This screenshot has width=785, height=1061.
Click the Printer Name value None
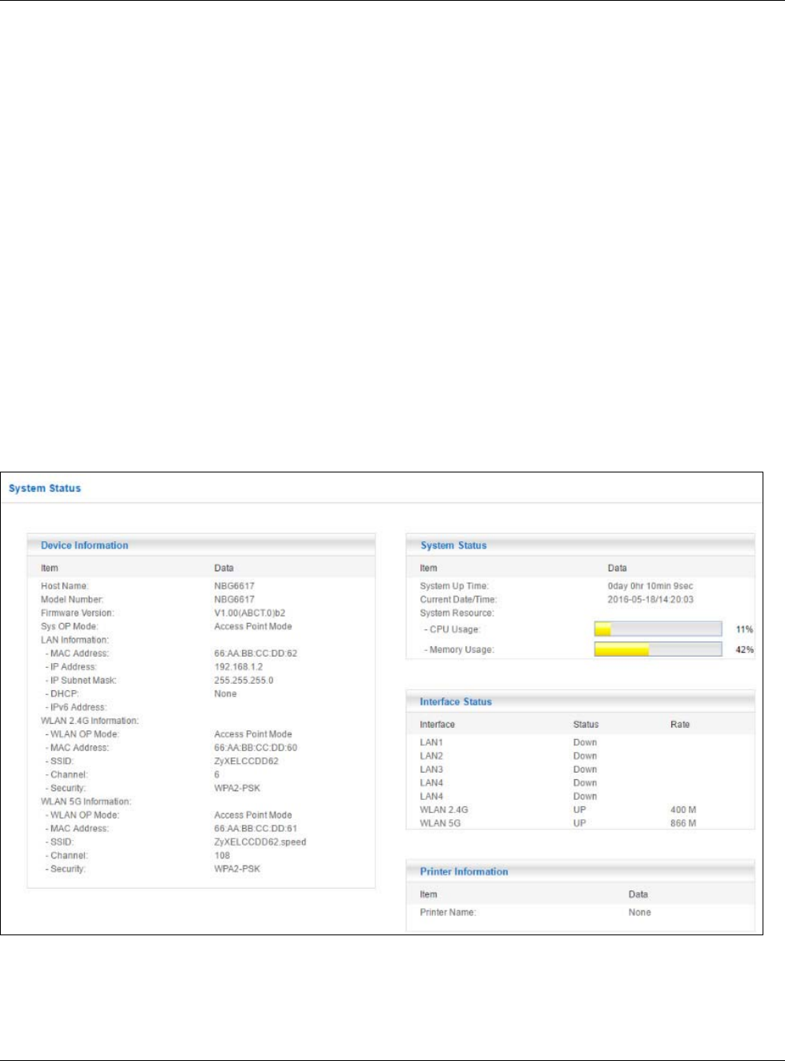coord(639,913)
